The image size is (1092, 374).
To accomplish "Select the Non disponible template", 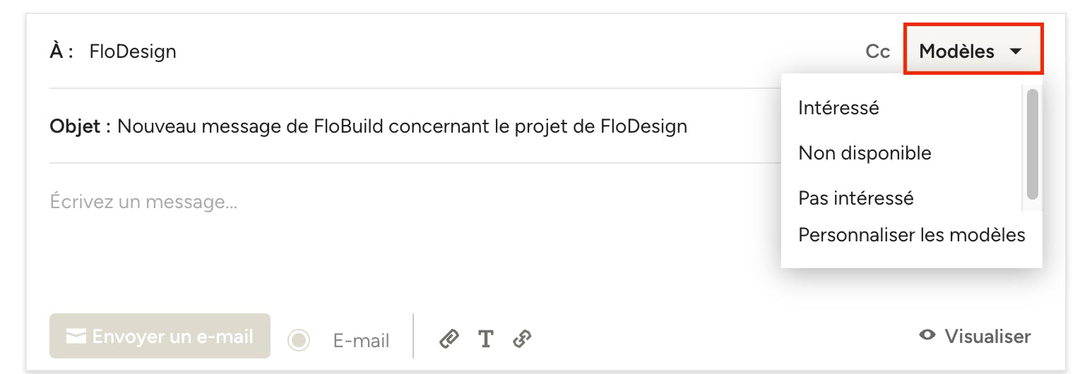I will 865,153.
